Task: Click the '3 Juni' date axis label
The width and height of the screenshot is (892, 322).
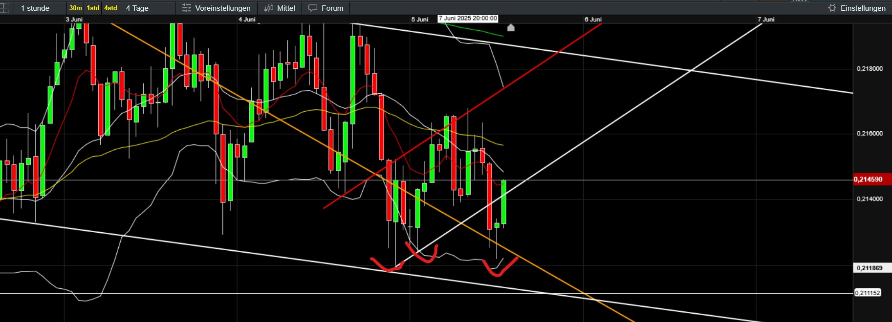Action: coord(74,20)
